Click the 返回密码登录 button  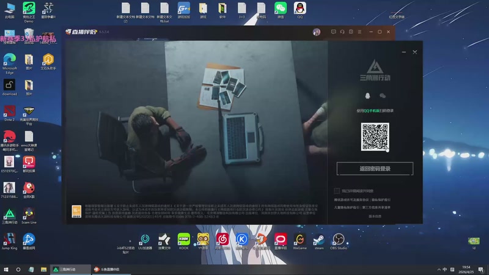click(375, 169)
